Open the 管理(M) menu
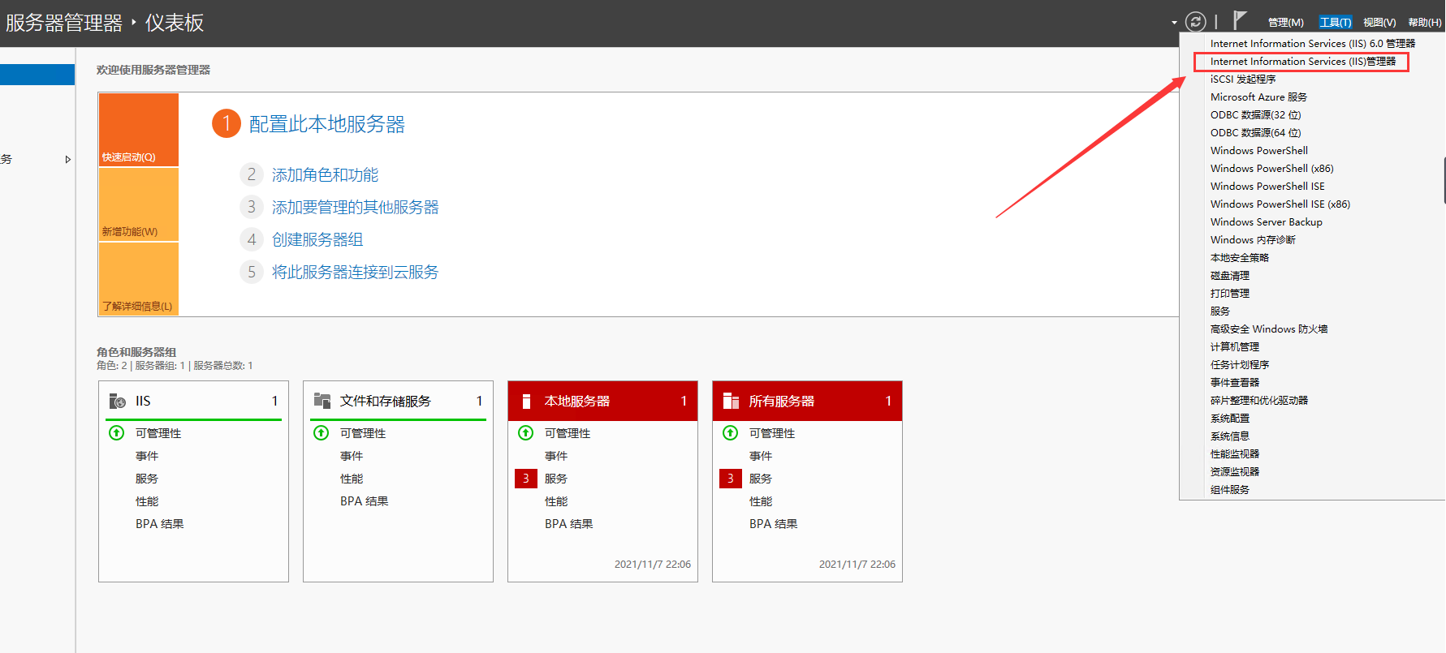The width and height of the screenshot is (1446, 653). 1285,23
